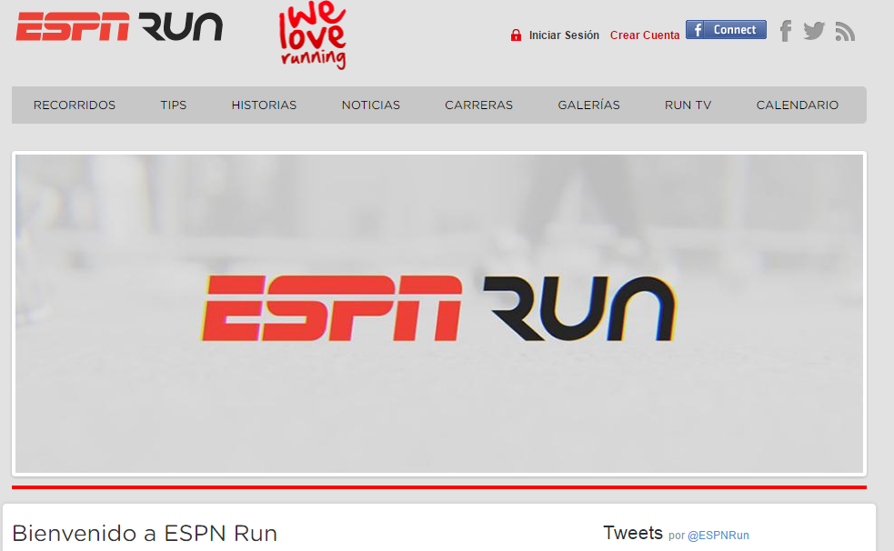894x551 pixels.
Task: Click the large ESPN Run hero banner
Action: 439,314
